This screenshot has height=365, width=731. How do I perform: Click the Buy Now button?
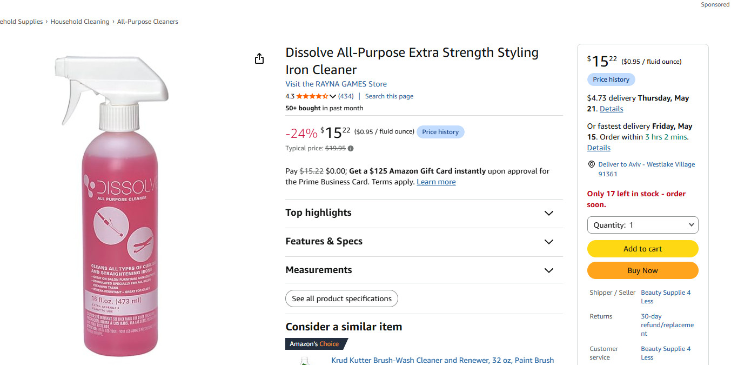[x=642, y=270]
